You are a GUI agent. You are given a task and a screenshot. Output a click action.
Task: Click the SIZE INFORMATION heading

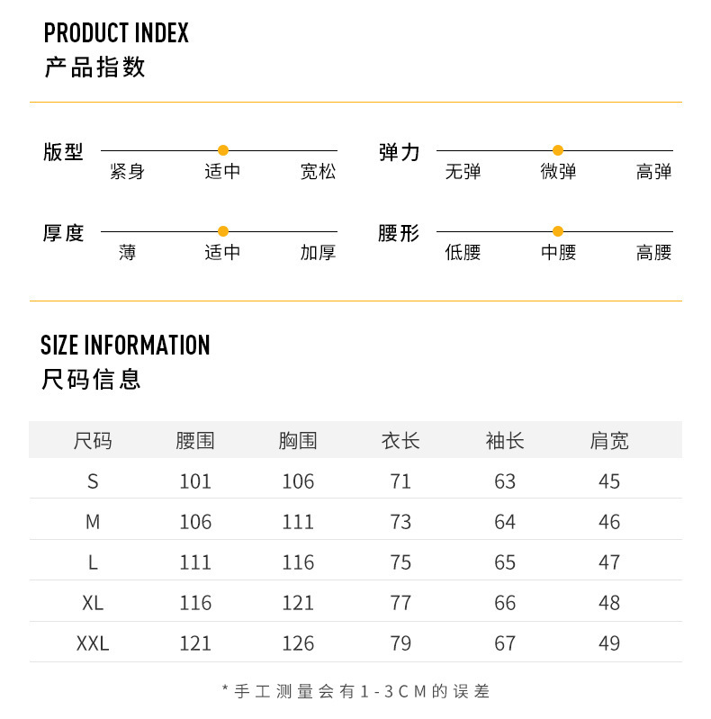[125, 346]
